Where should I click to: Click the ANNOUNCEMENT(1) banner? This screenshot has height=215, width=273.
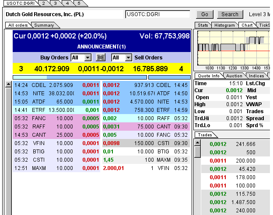click(x=101, y=47)
